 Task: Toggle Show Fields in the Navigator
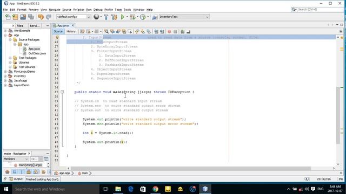coord(15,172)
